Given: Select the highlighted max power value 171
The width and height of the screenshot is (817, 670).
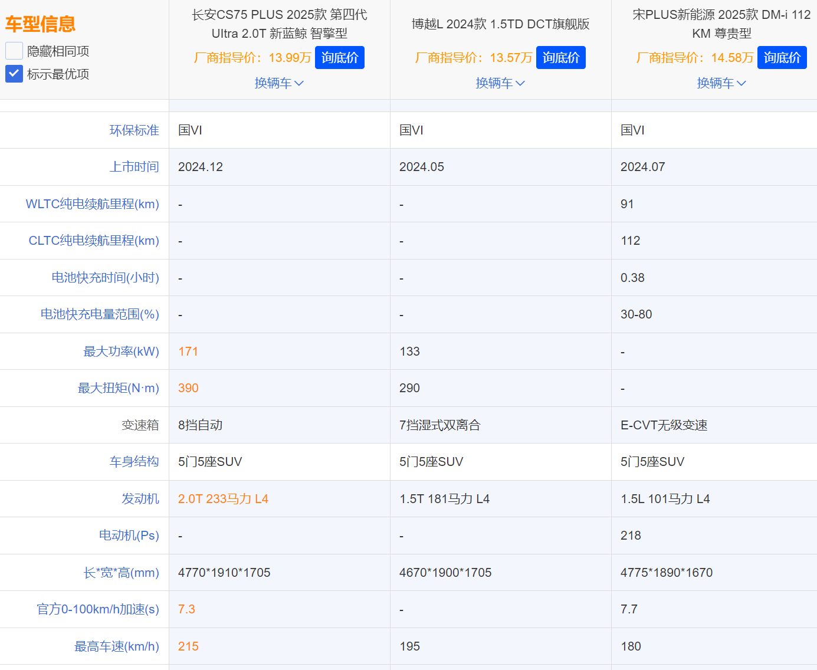Looking at the screenshot, I should (188, 352).
